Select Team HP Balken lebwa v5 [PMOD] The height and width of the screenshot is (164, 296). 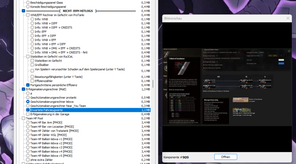click(x=28, y=155)
